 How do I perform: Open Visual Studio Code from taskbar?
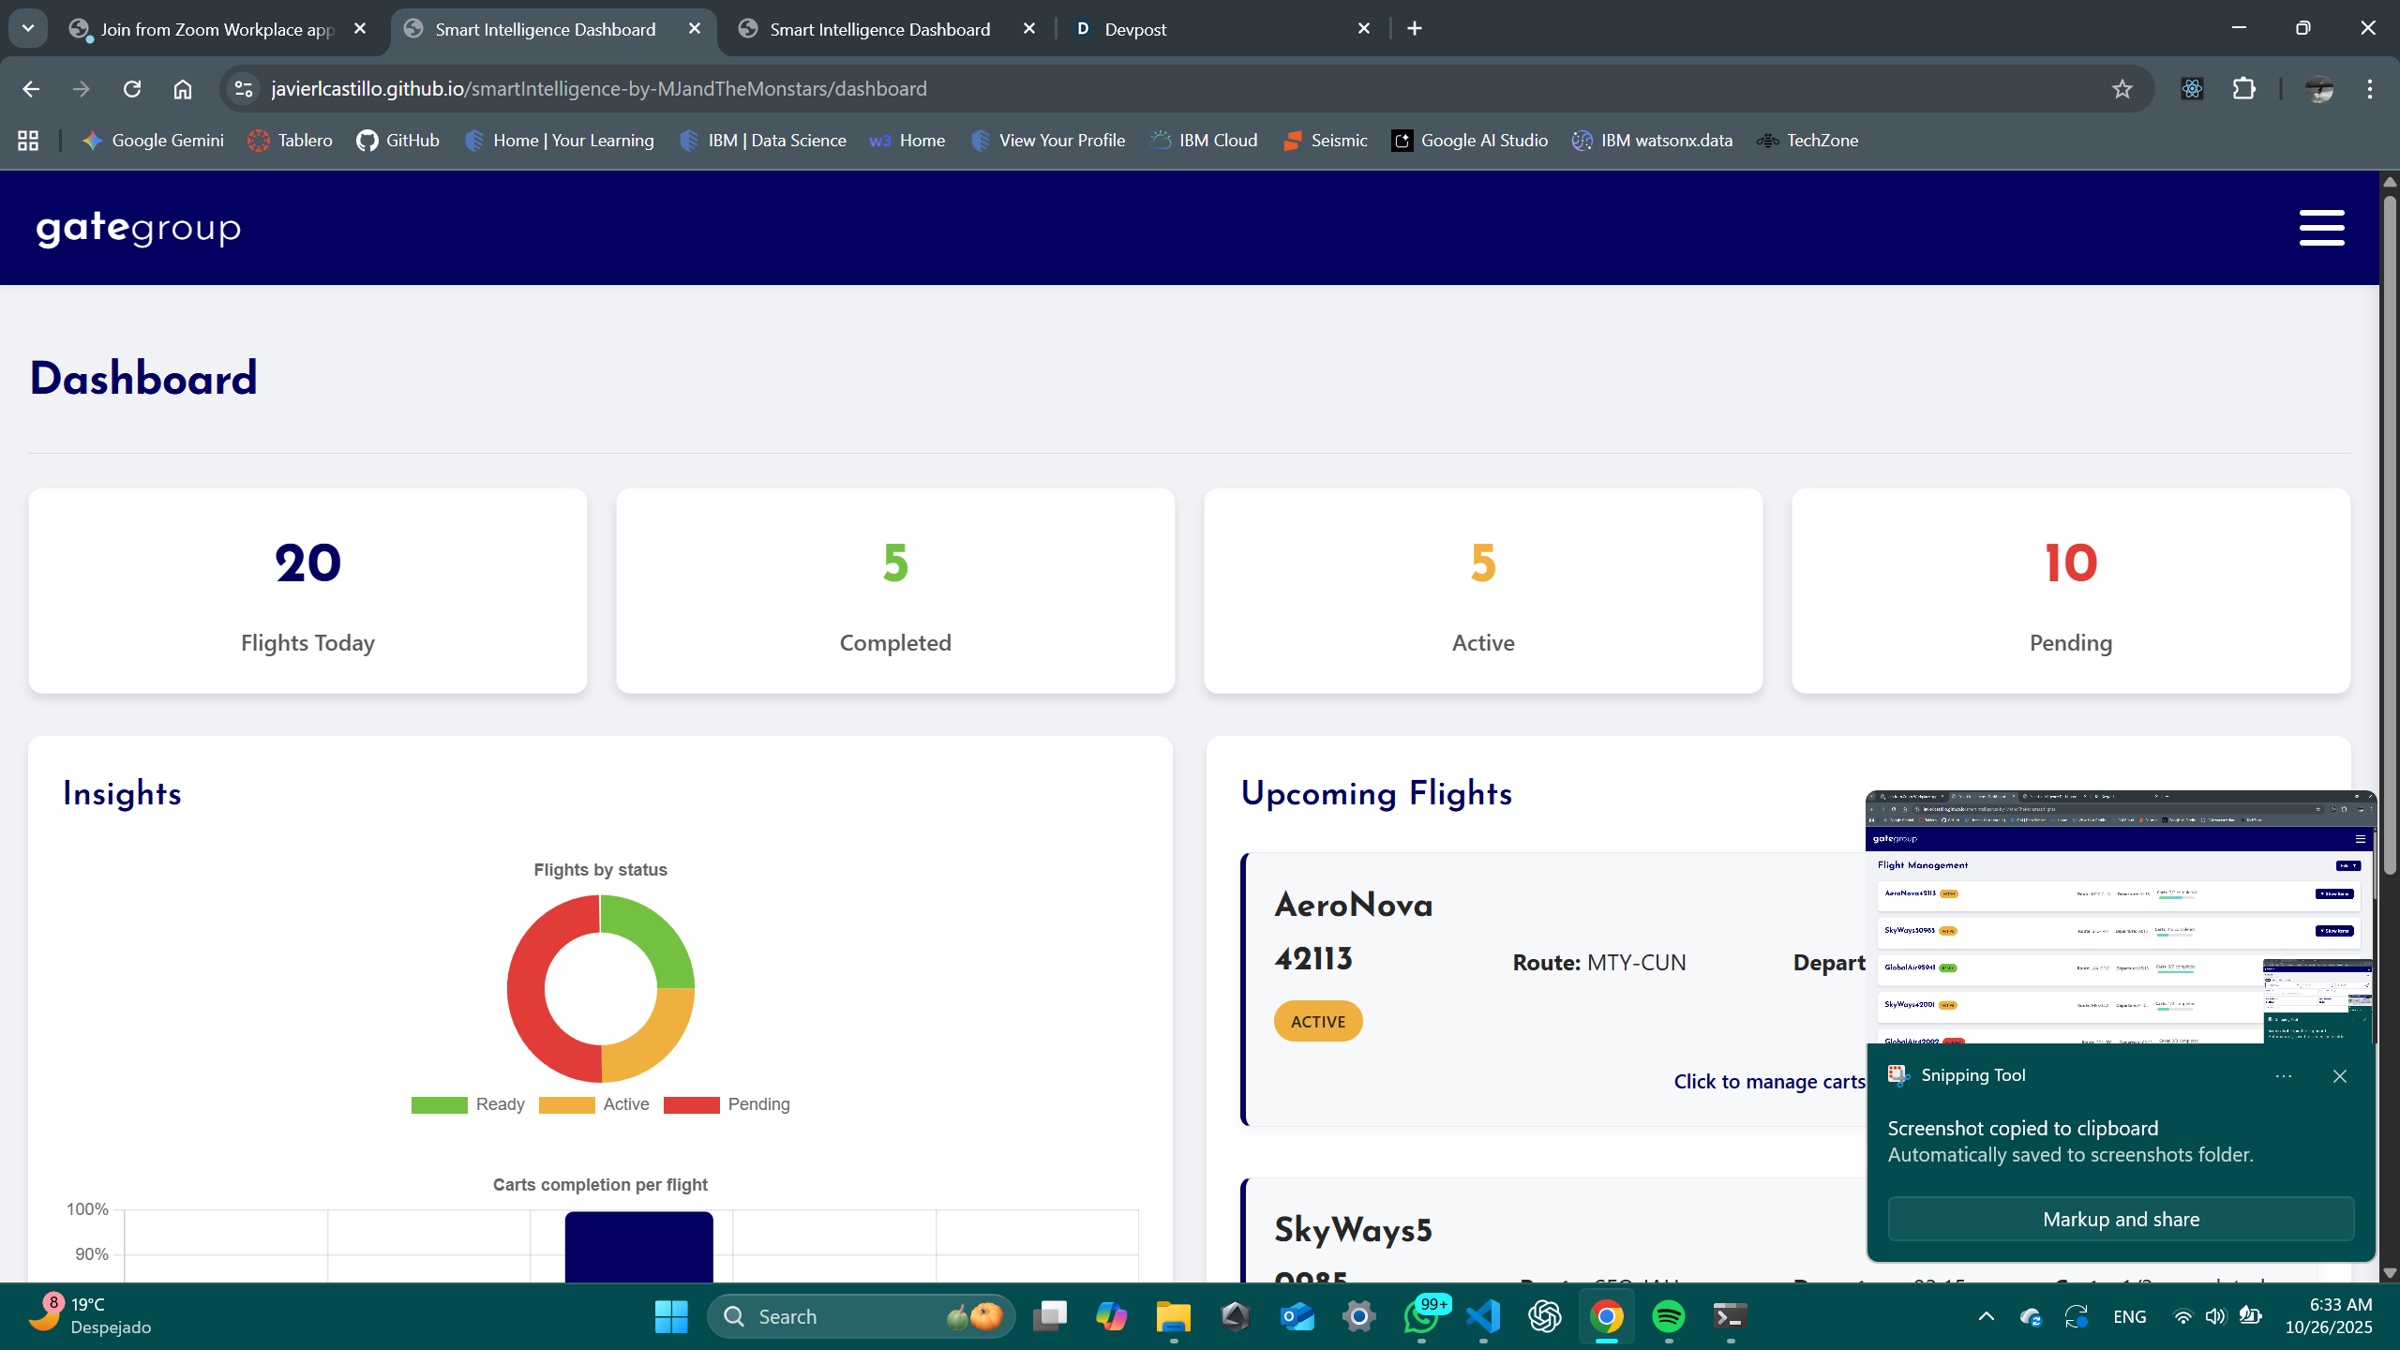[1483, 1316]
